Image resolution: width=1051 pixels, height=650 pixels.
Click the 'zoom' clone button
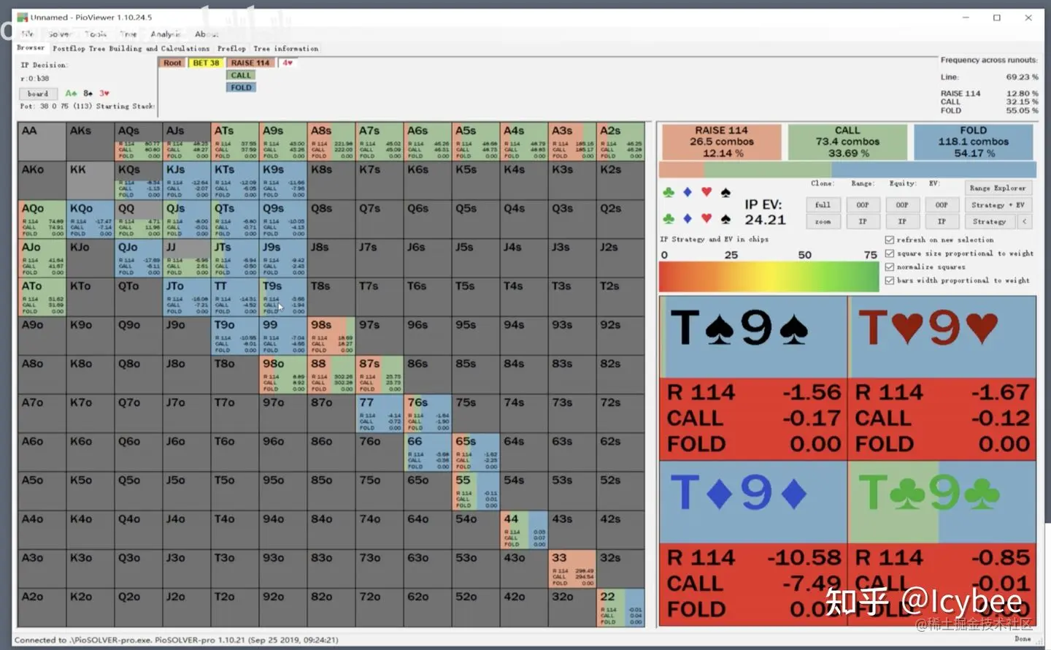823,221
